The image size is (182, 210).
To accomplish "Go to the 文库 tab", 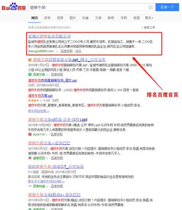I will pos(98,18).
